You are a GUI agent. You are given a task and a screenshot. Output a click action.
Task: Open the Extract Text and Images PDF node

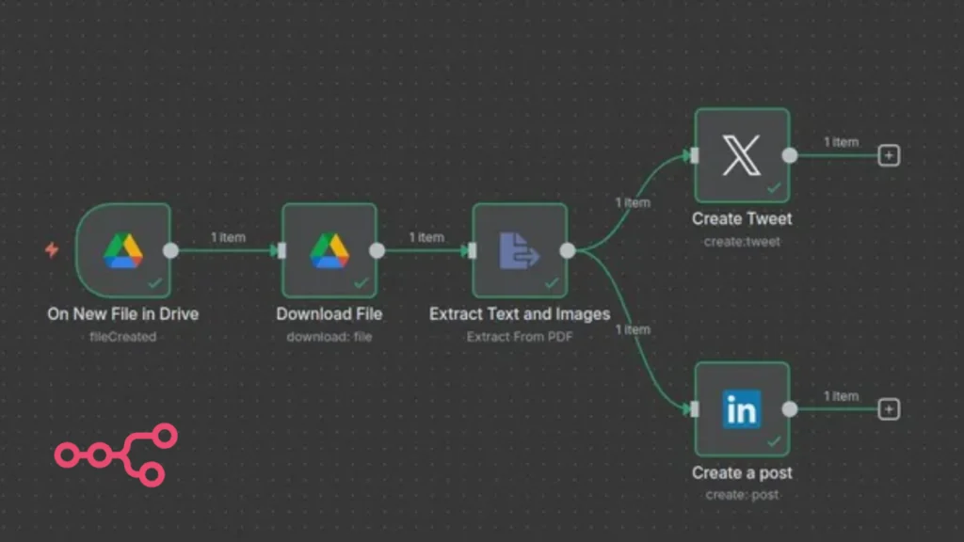(519, 250)
